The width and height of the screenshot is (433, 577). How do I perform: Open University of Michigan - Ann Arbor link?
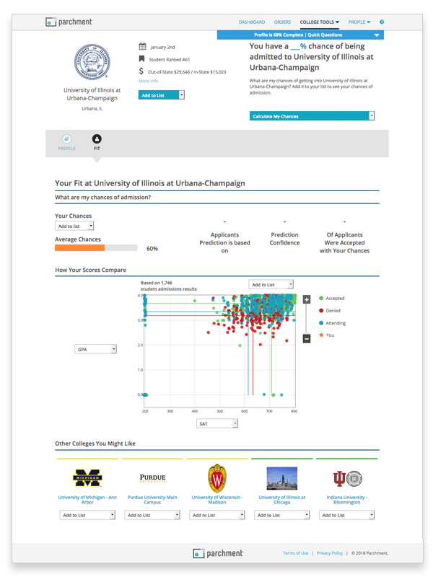tap(87, 500)
